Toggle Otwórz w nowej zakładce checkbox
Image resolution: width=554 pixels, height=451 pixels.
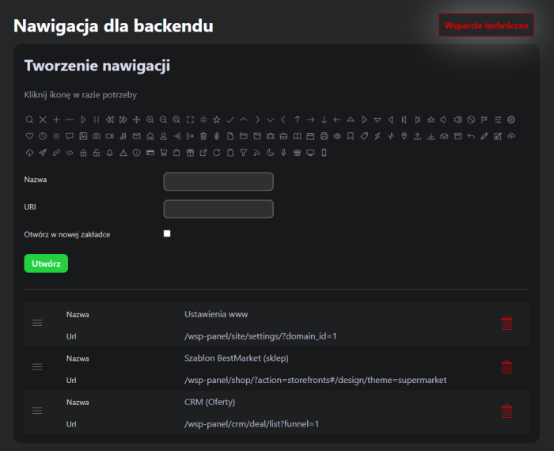point(167,233)
